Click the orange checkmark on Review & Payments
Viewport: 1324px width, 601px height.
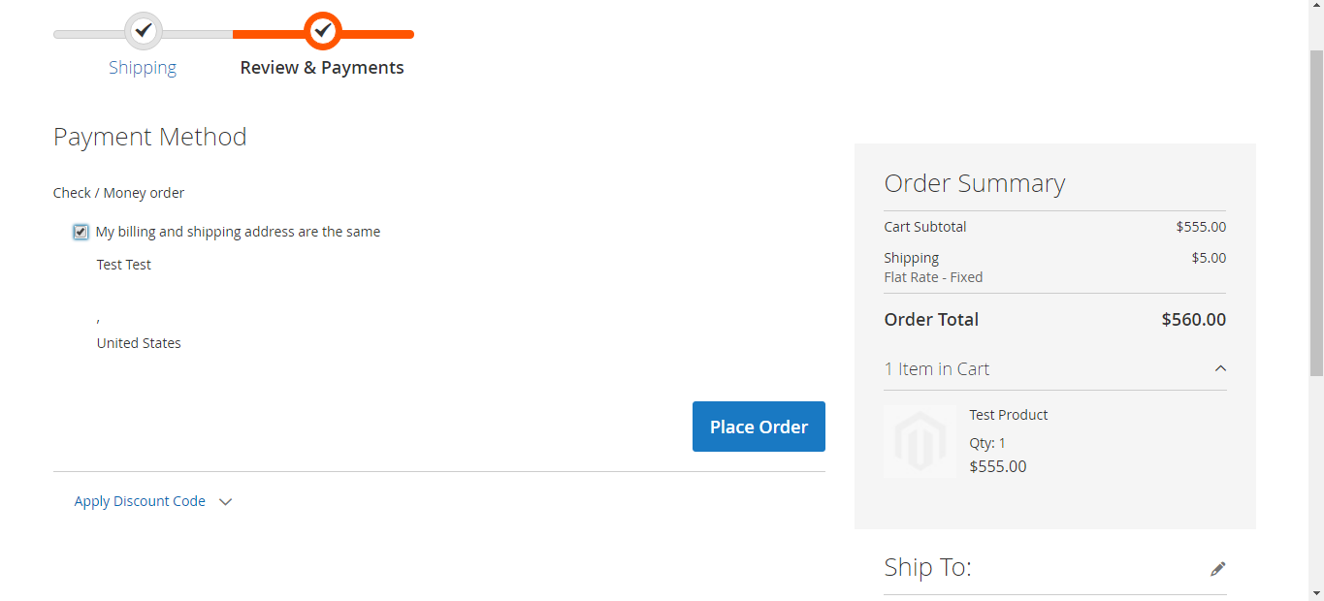(322, 30)
